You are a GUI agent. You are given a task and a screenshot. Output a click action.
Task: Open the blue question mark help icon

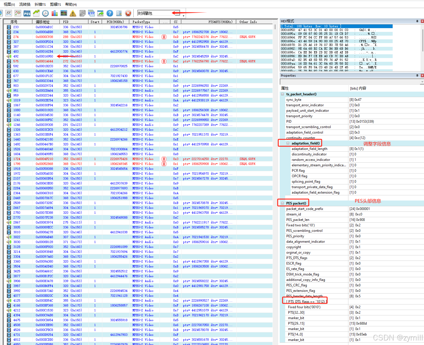point(110,13)
